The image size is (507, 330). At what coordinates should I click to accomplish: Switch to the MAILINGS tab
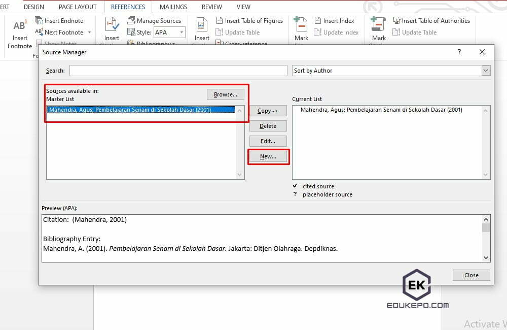173,7
